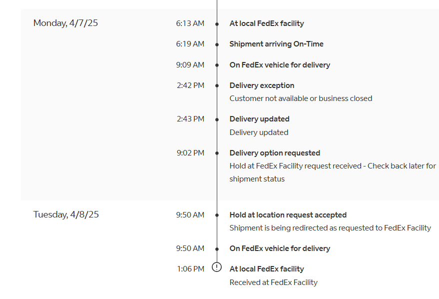Click the Delivery option requested title

(x=275, y=153)
